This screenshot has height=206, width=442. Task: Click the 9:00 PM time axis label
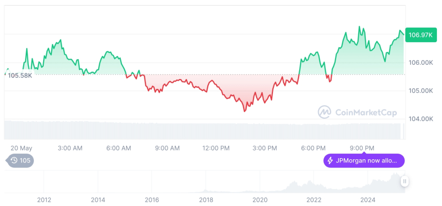point(362,148)
